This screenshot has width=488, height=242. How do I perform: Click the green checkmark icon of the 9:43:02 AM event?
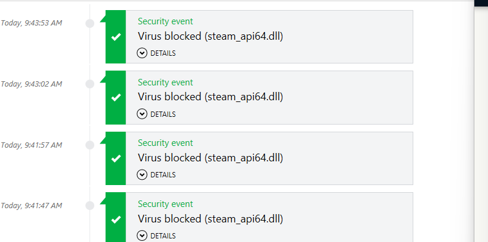pyautogui.click(x=116, y=97)
